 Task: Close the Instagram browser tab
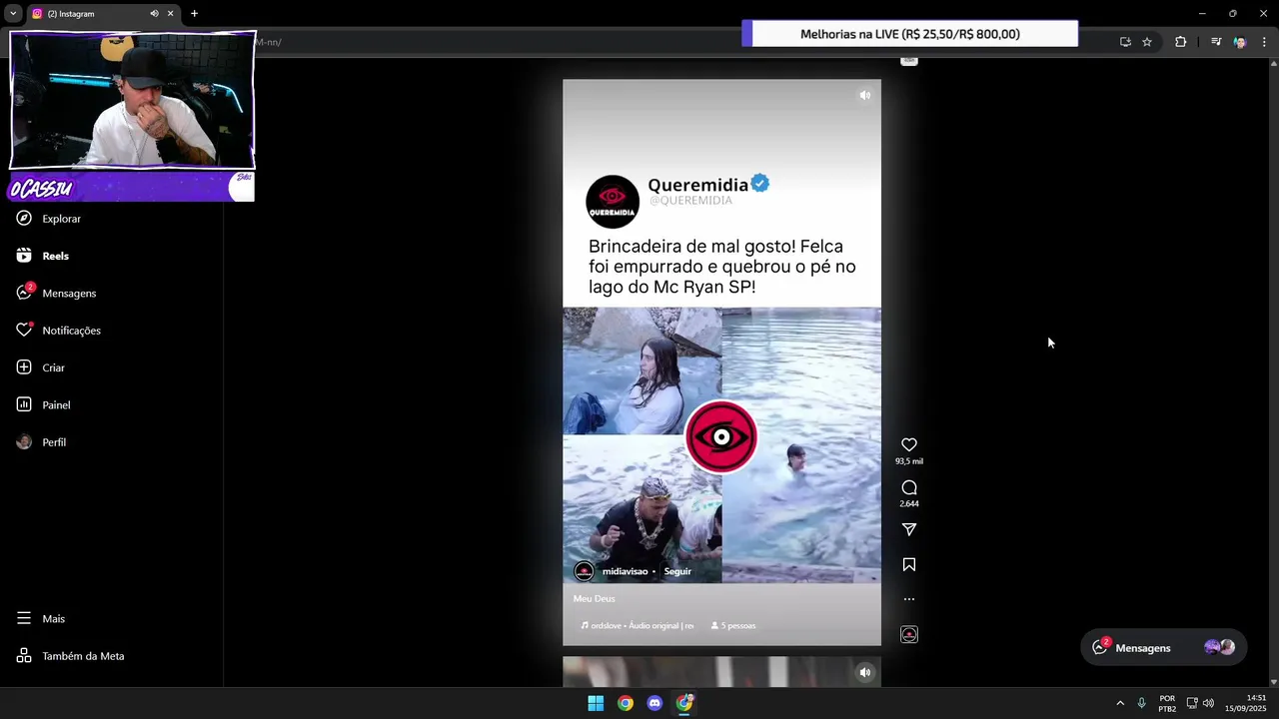170,14
